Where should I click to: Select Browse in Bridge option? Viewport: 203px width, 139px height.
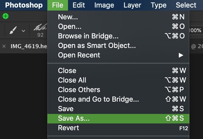(118, 36)
